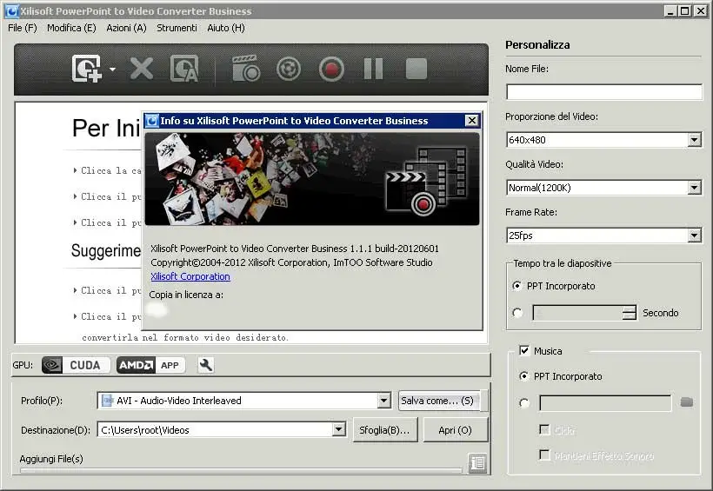The height and width of the screenshot is (491, 713).
Task: Click the Aggiungi File(s) progress bar
Action: click(x=241, y=470)
